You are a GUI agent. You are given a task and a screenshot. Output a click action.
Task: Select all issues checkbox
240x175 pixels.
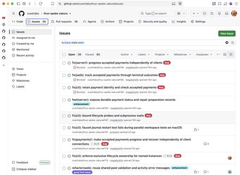pos(64,54)
